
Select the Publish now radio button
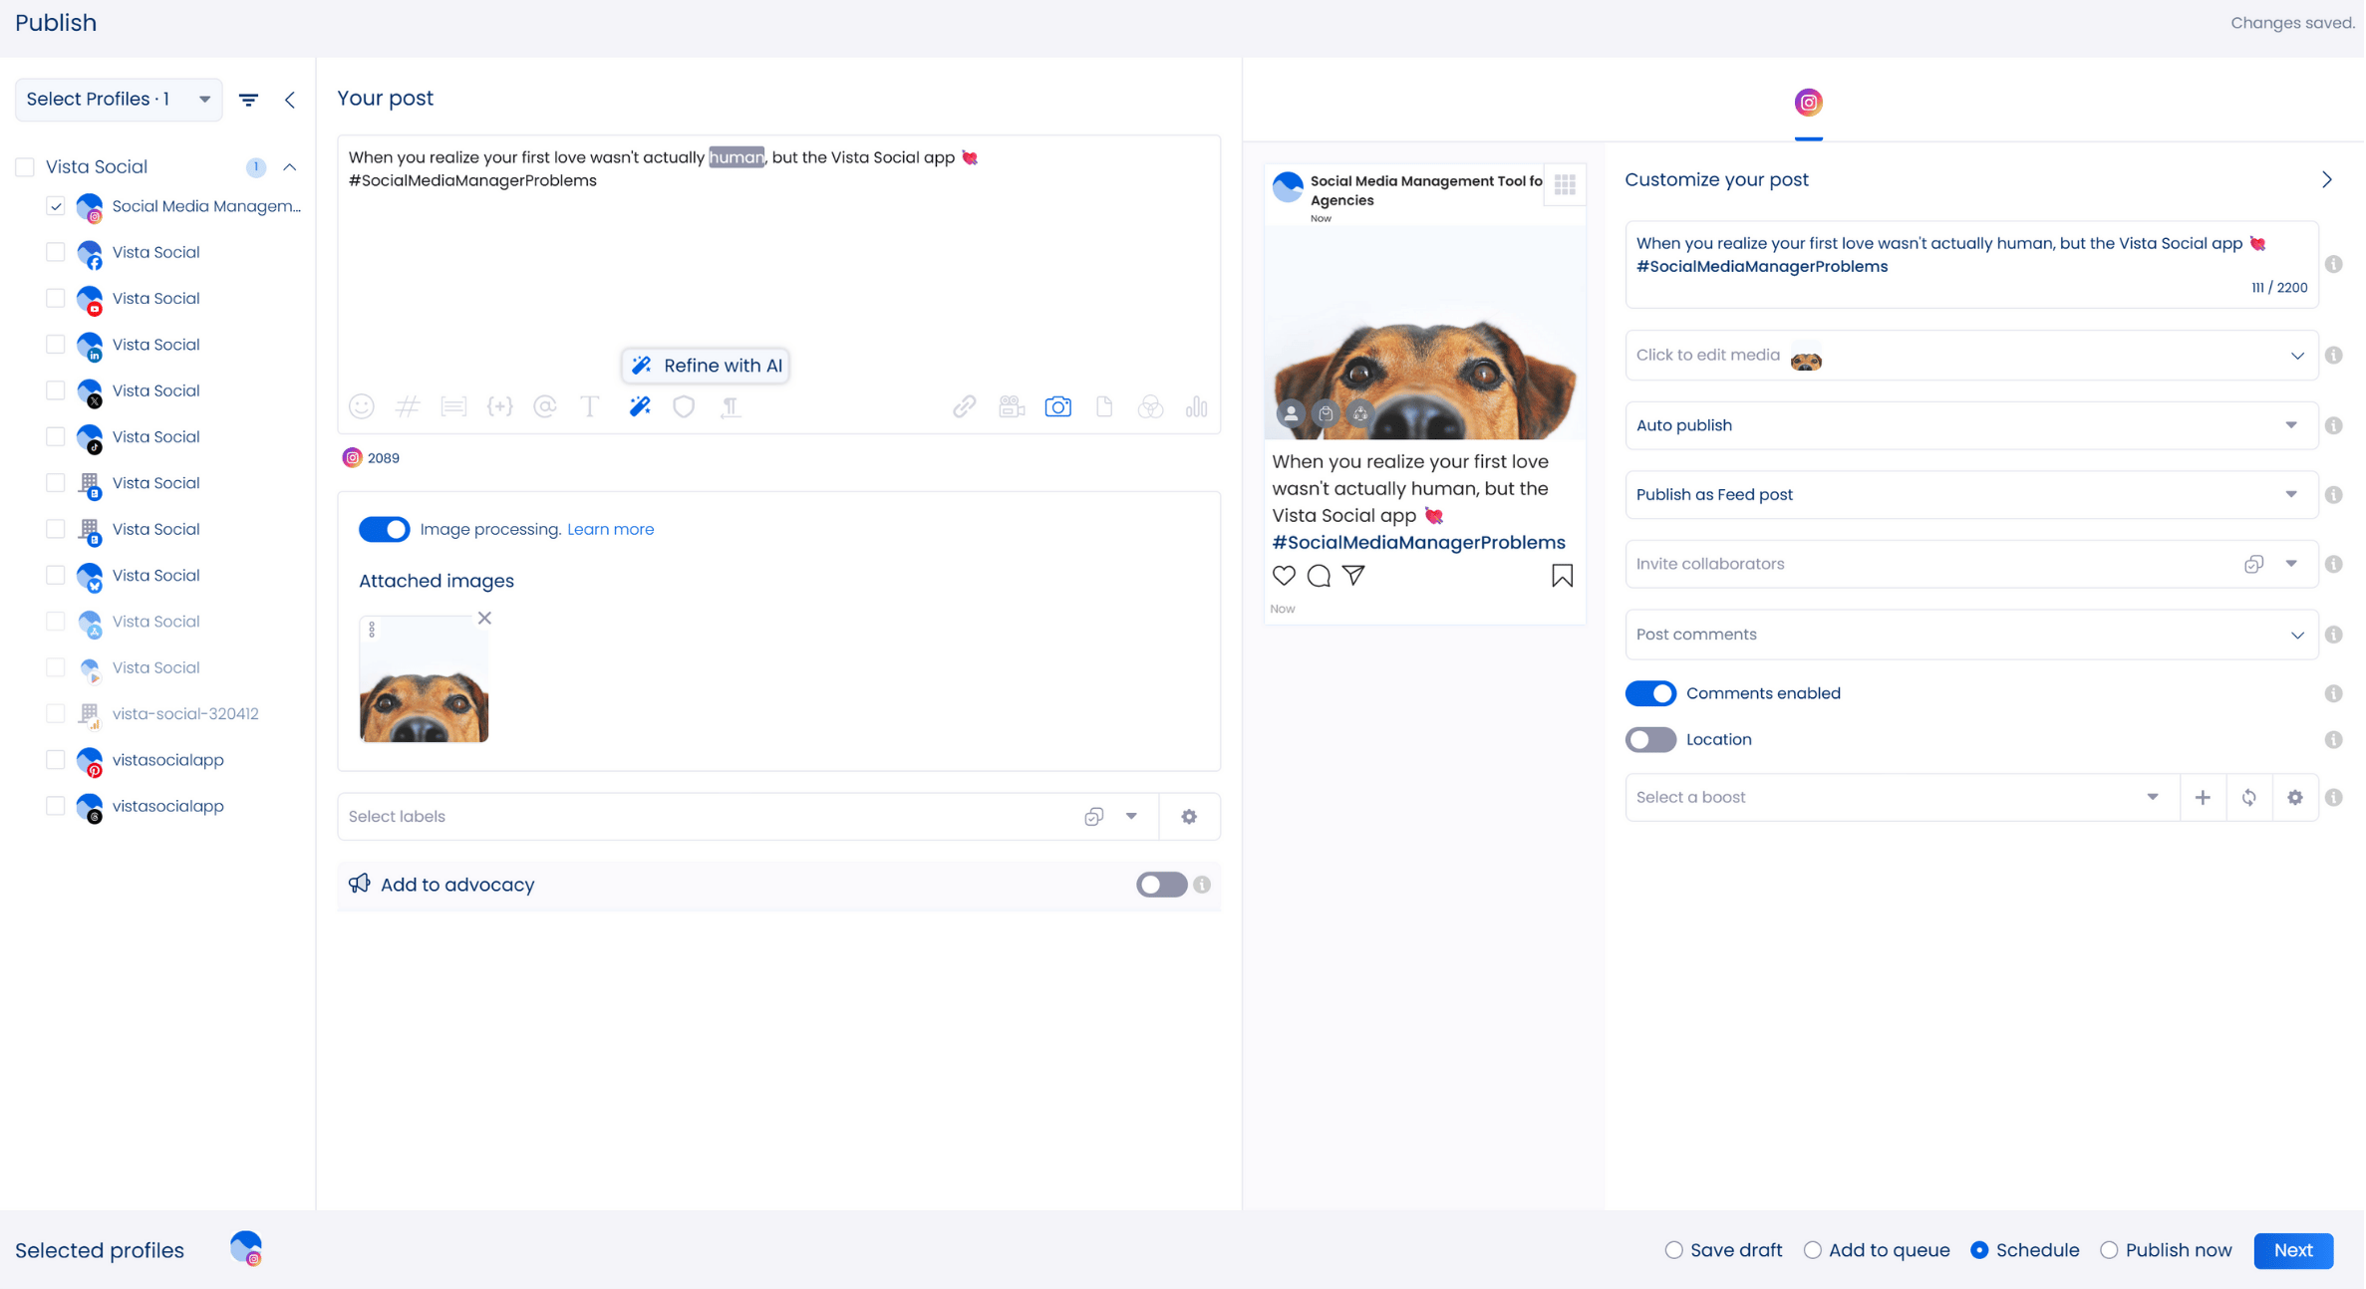pos(2109,1250)
